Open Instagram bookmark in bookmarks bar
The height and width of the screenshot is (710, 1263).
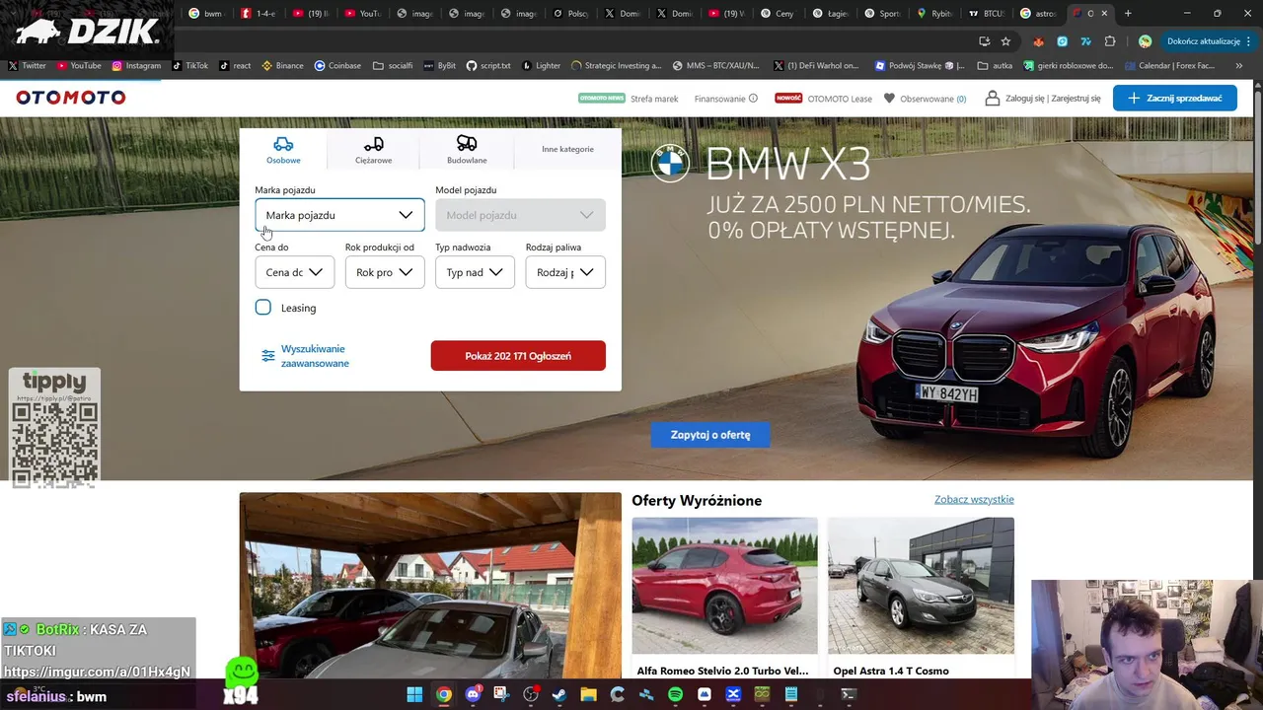(136, 66)
